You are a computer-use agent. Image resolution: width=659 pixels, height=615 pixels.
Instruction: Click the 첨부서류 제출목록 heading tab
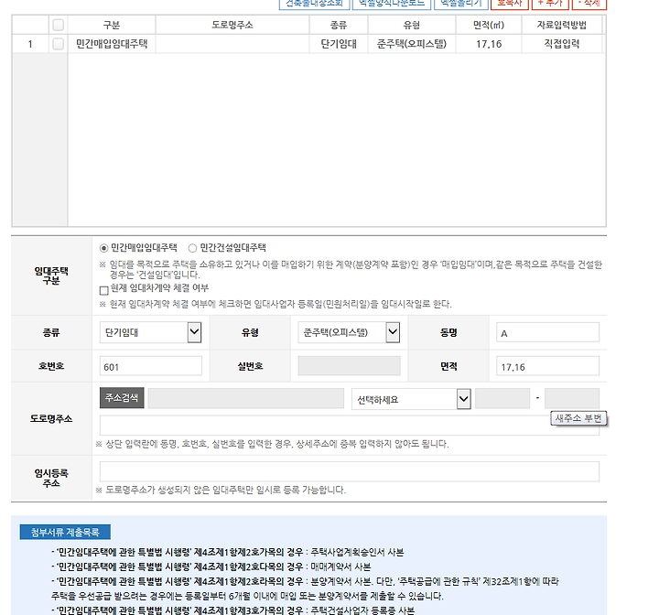65,533
